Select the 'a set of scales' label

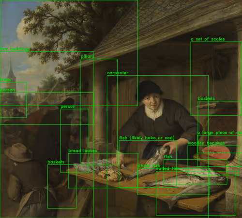click(x=208, y=39)
